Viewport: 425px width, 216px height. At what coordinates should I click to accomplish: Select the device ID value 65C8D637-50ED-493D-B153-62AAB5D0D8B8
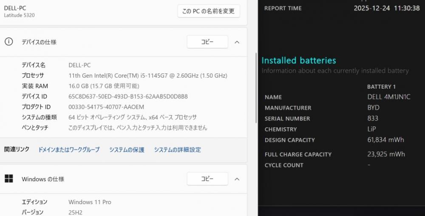pyautogui.click(x=128, y=96)
